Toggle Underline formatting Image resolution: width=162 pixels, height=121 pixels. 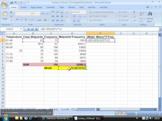(x=26, y=19)
